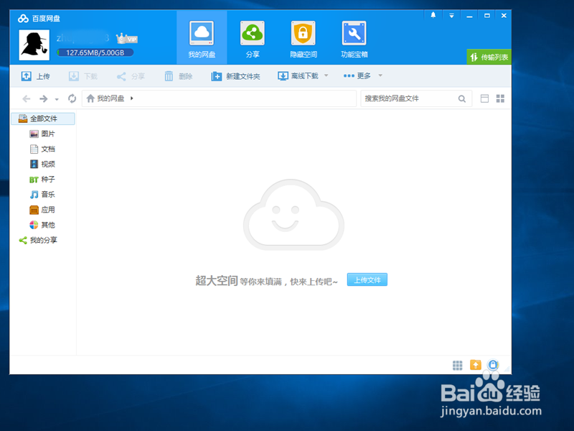Expand the 更多 dropdown arrow
Image resolution: width=574 pixels, height=431 pixels.
point(380,75)
